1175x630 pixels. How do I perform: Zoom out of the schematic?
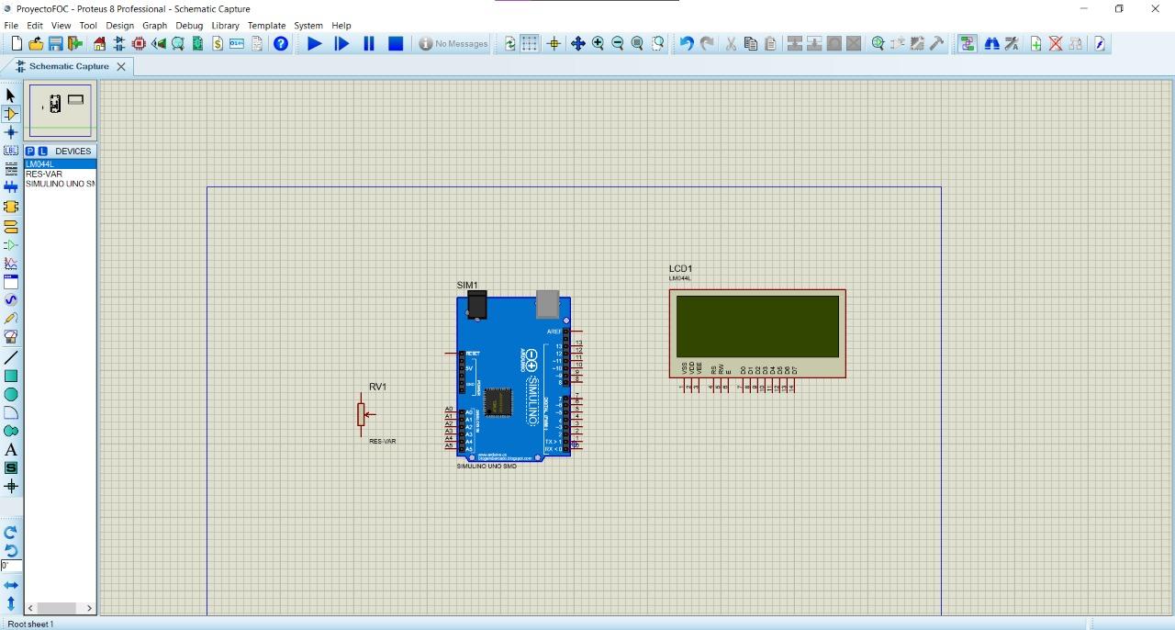pos(618,43)
